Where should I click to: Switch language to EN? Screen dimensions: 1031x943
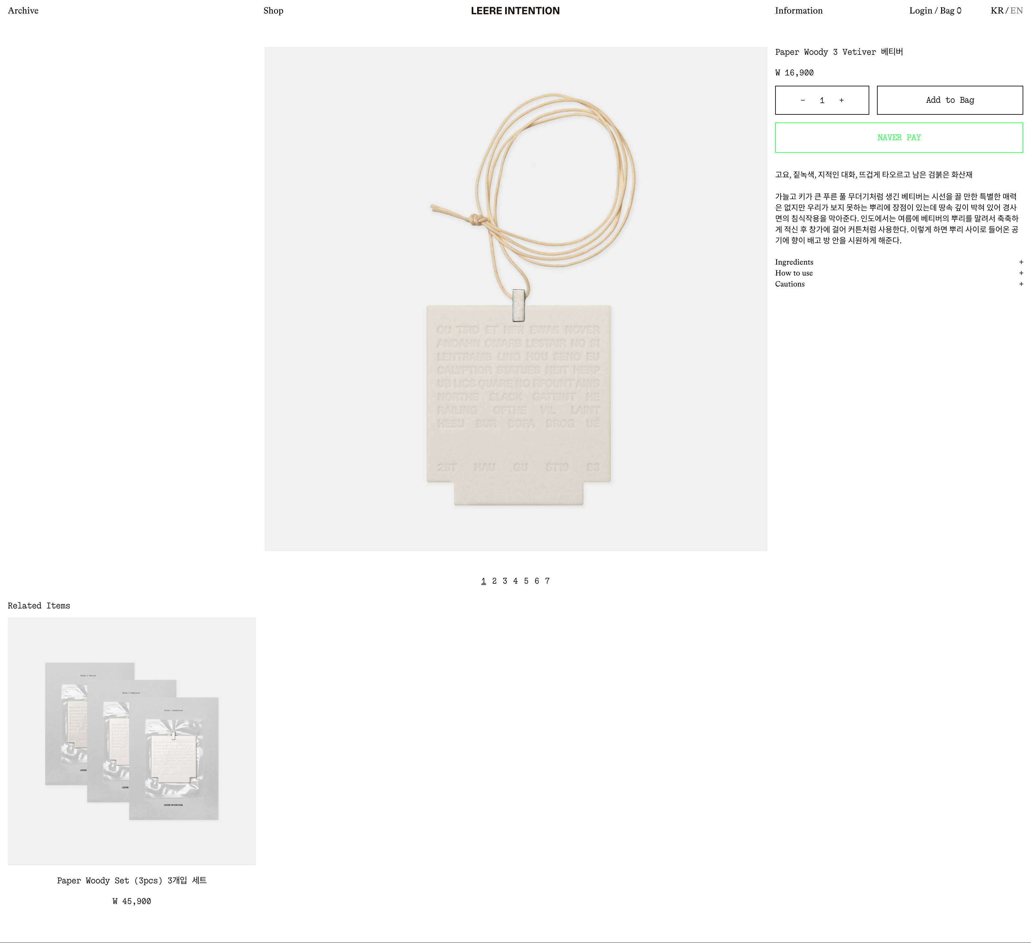pyautogui.click(x=1016, y=11)
